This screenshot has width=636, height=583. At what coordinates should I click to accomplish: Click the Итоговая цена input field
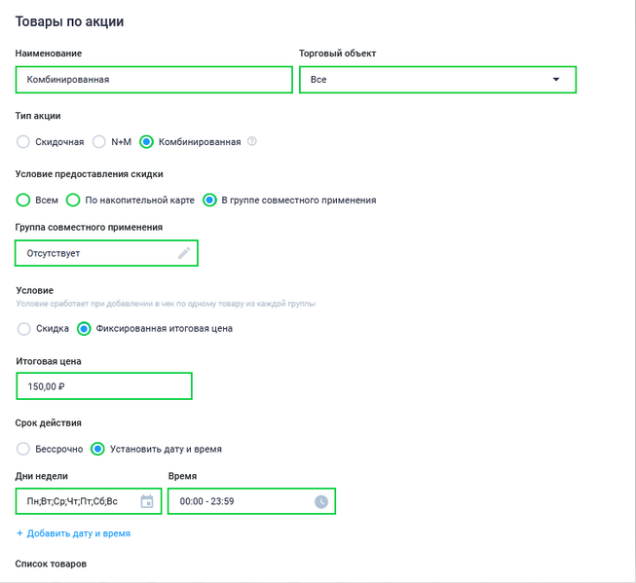coord(104,386)
